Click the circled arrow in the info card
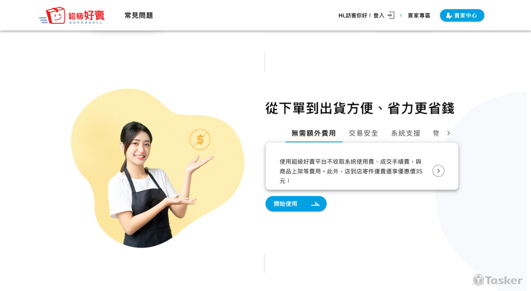The height and width of the screenshot is (291, 531). click(x=438, y=171)
